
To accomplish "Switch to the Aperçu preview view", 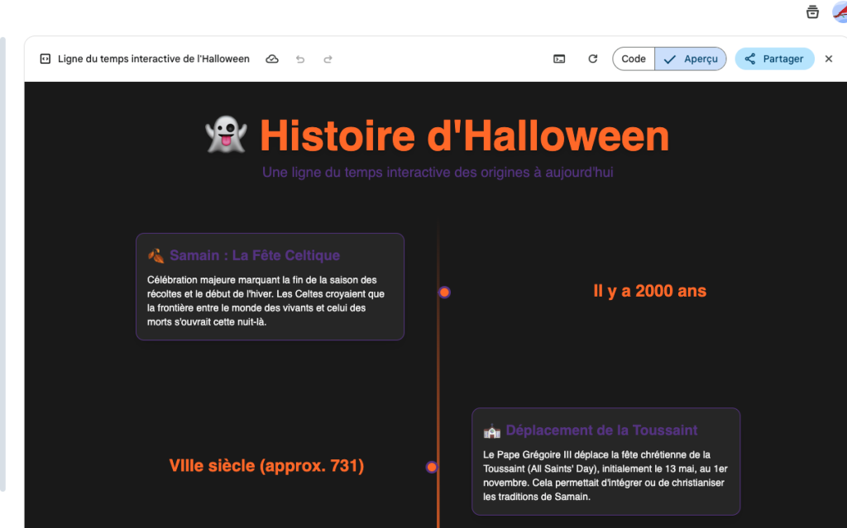I will 691,59.
